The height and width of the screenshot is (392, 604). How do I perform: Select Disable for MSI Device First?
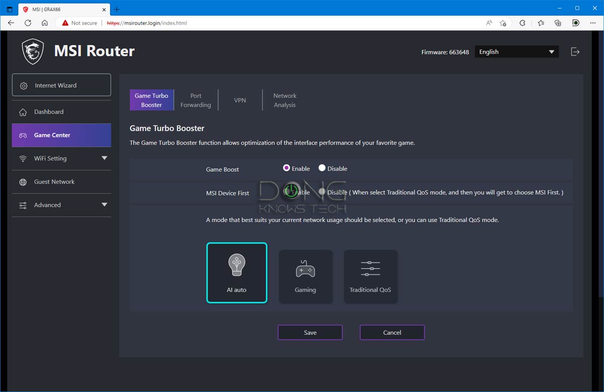[x=322, y=192]
